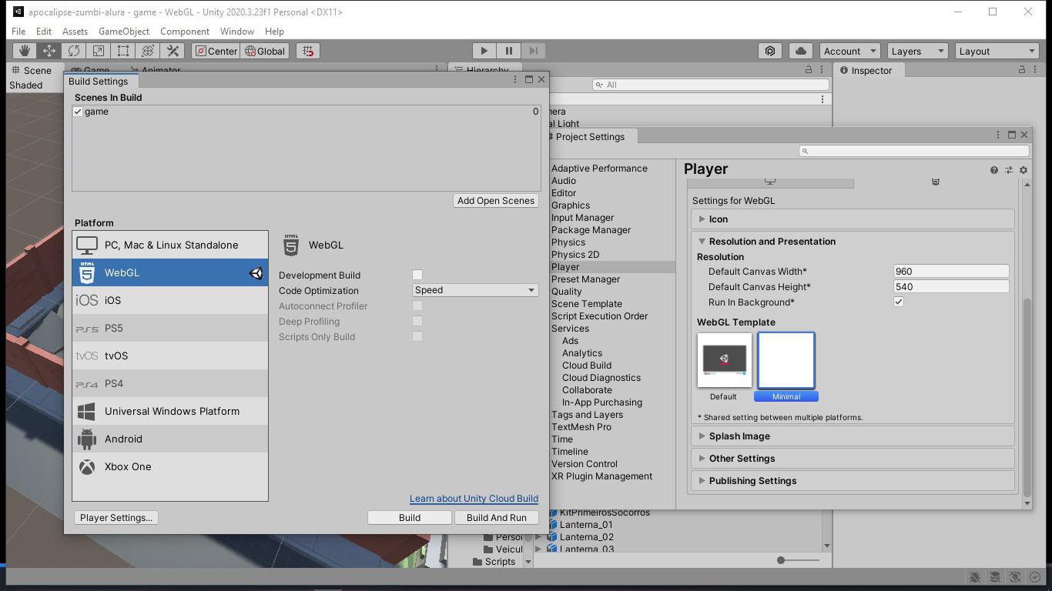Select the Rotate tool in the toolbar
The width and height of the screenshot is (1052, 591).
click(74, 51)
